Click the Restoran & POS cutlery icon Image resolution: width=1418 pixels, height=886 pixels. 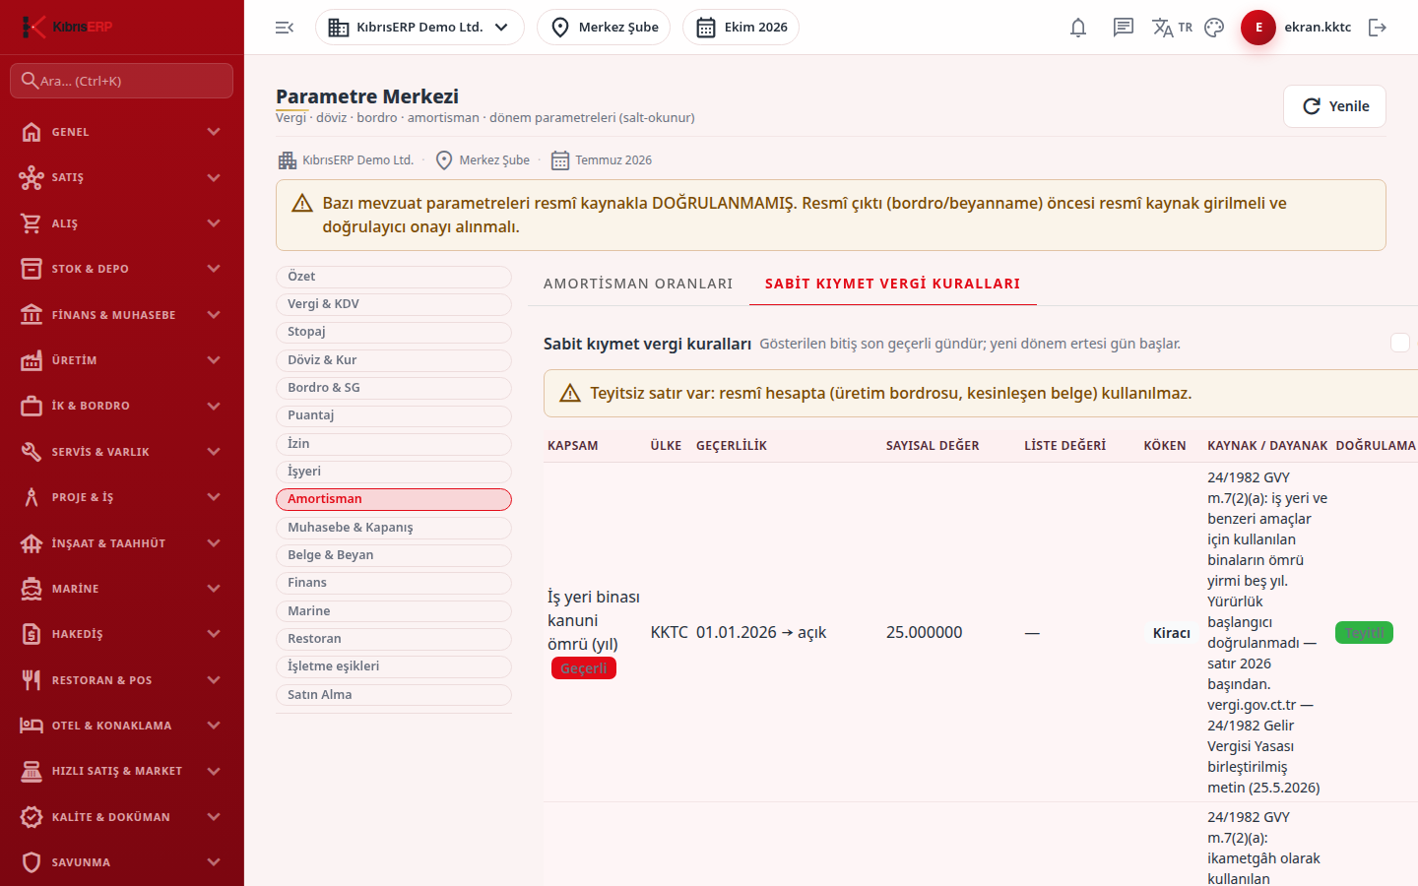click(x=32, y=680)
